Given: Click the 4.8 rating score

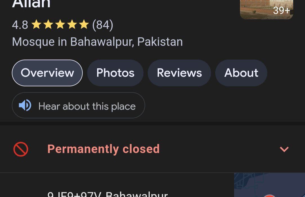Looking at the screenshot, I should click(20, 25).
